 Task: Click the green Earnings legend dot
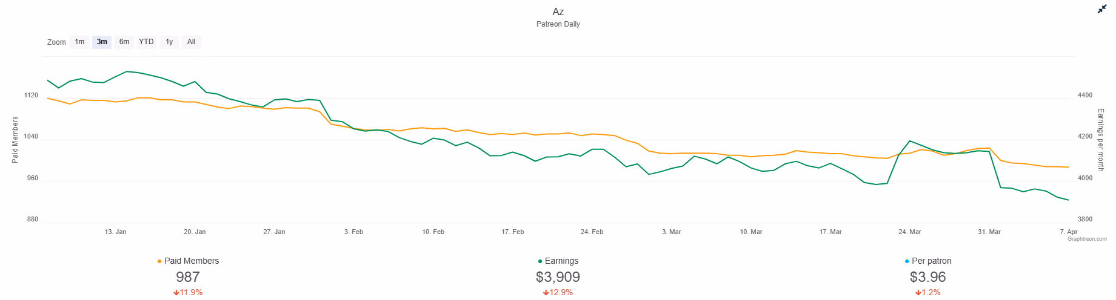pos(540,261)
